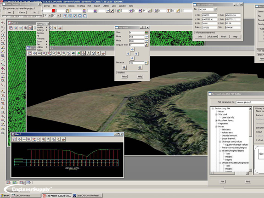Click the Plot parameter file field
This screenshot has height=198, width=264.
pos(250,102)
